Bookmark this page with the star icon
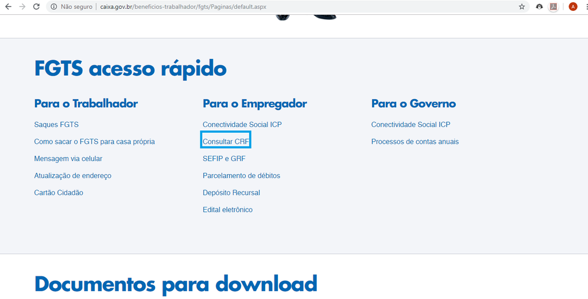 [521, 7]
